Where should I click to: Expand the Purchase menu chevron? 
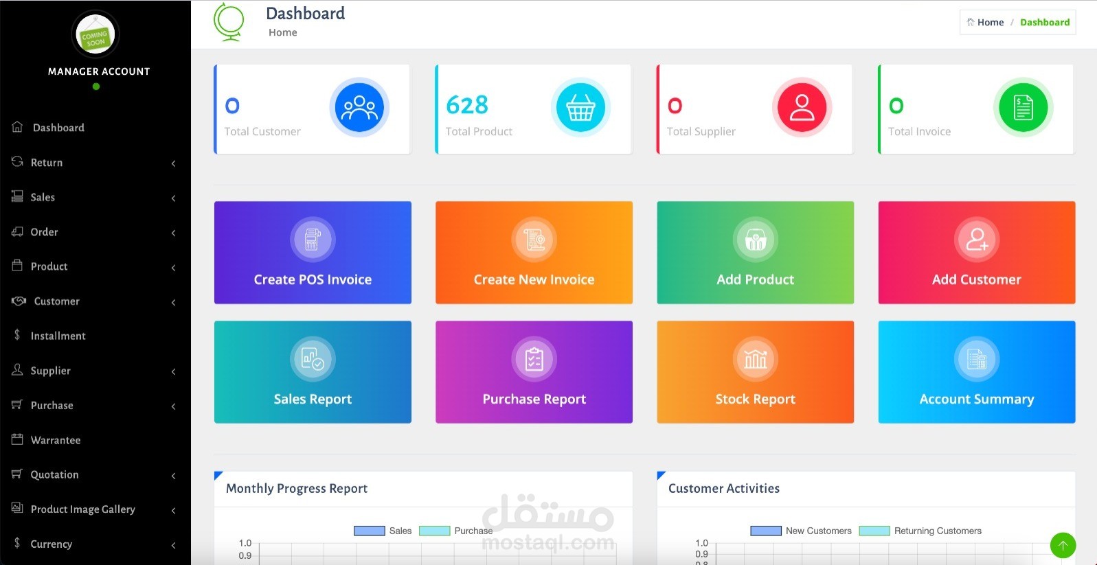(x=174, y=406)
